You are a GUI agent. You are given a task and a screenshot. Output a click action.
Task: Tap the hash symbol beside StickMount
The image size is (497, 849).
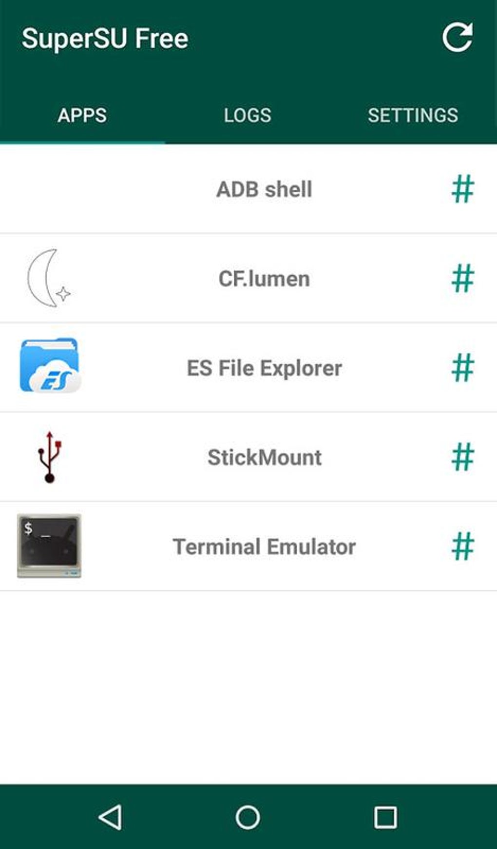(462, 457)
